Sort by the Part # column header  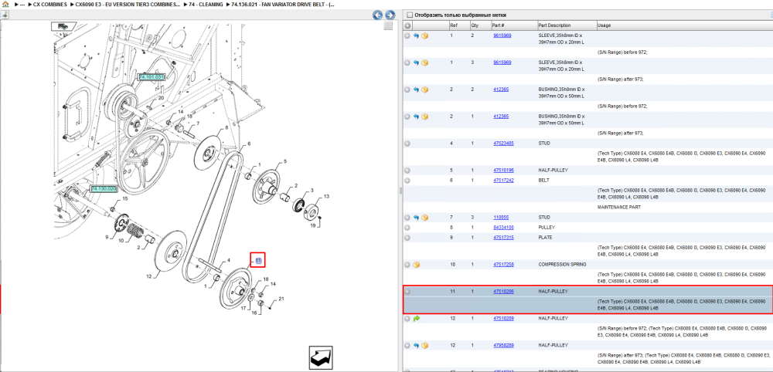click(x=498, y=25)
